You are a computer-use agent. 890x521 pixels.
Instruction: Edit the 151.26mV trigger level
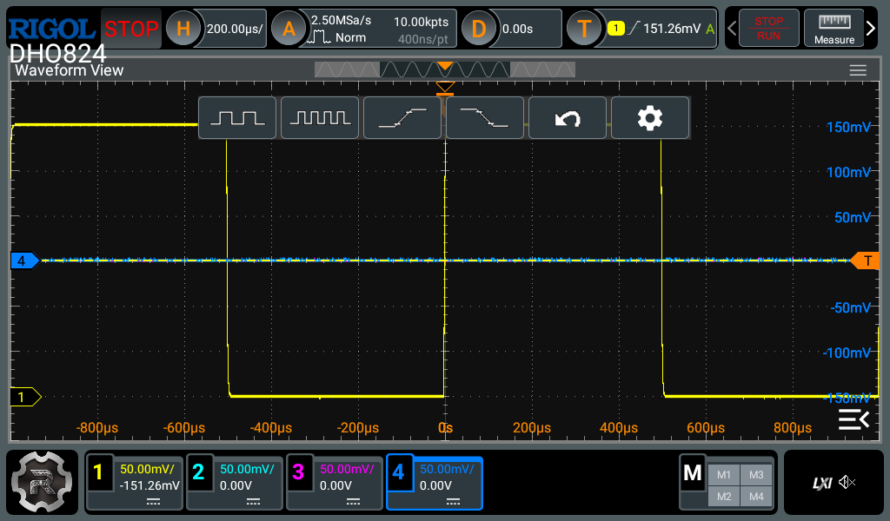pos(672,29)
